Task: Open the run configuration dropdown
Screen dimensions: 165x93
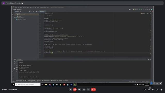Action: (135, 9)
